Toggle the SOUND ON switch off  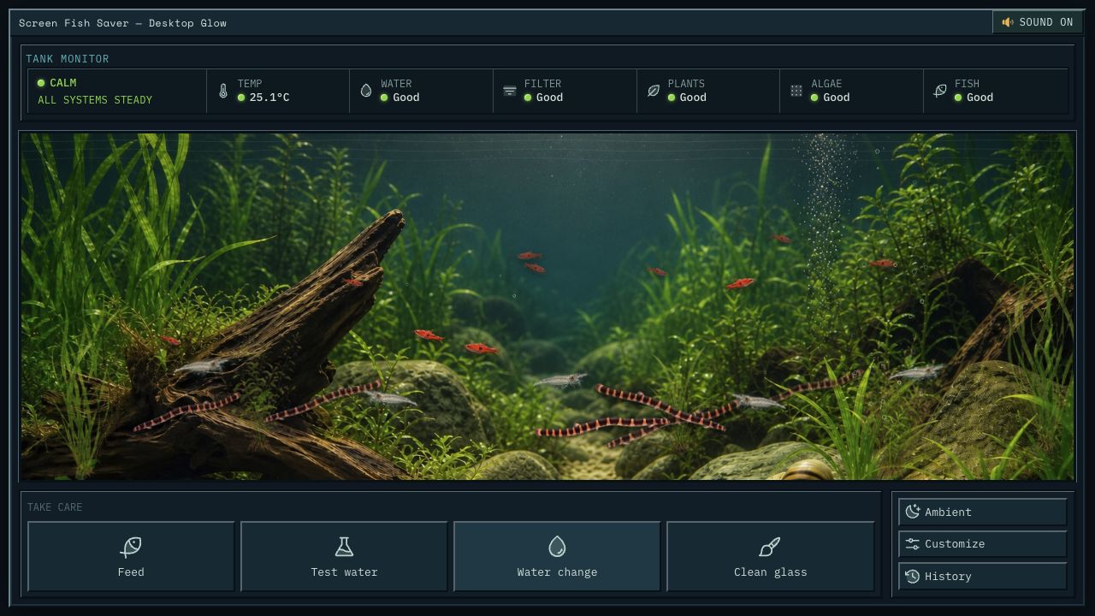click(1038, 22)
